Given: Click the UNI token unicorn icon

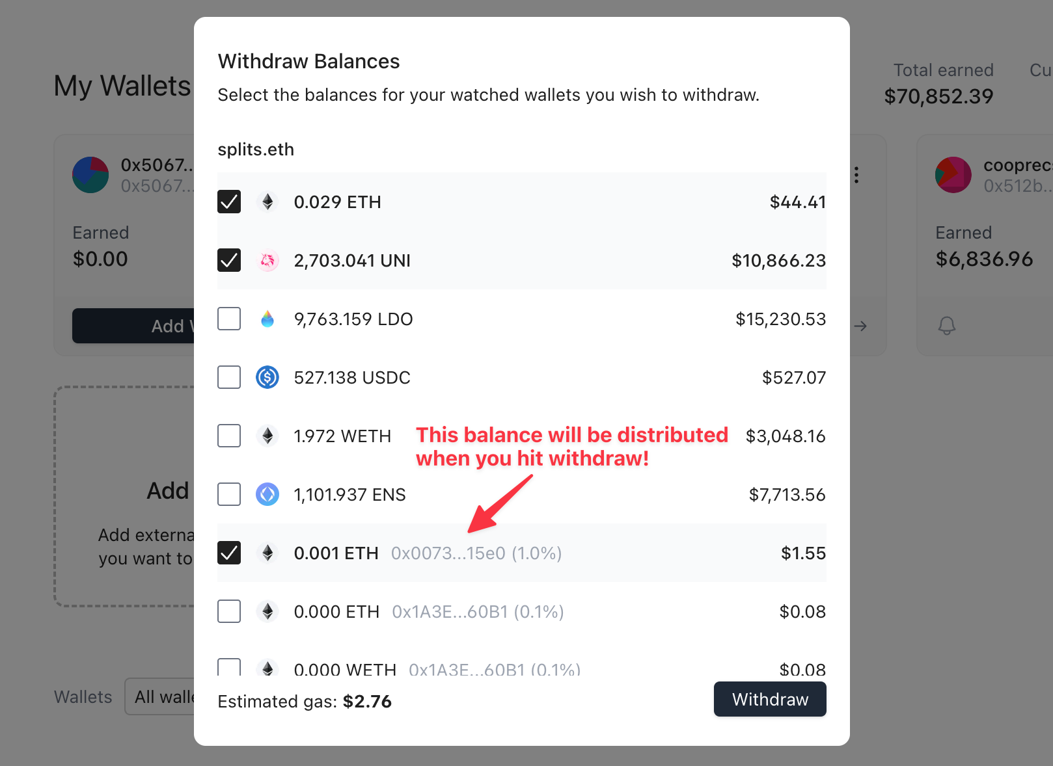Looking at the screenshot, I should (267, 261).
